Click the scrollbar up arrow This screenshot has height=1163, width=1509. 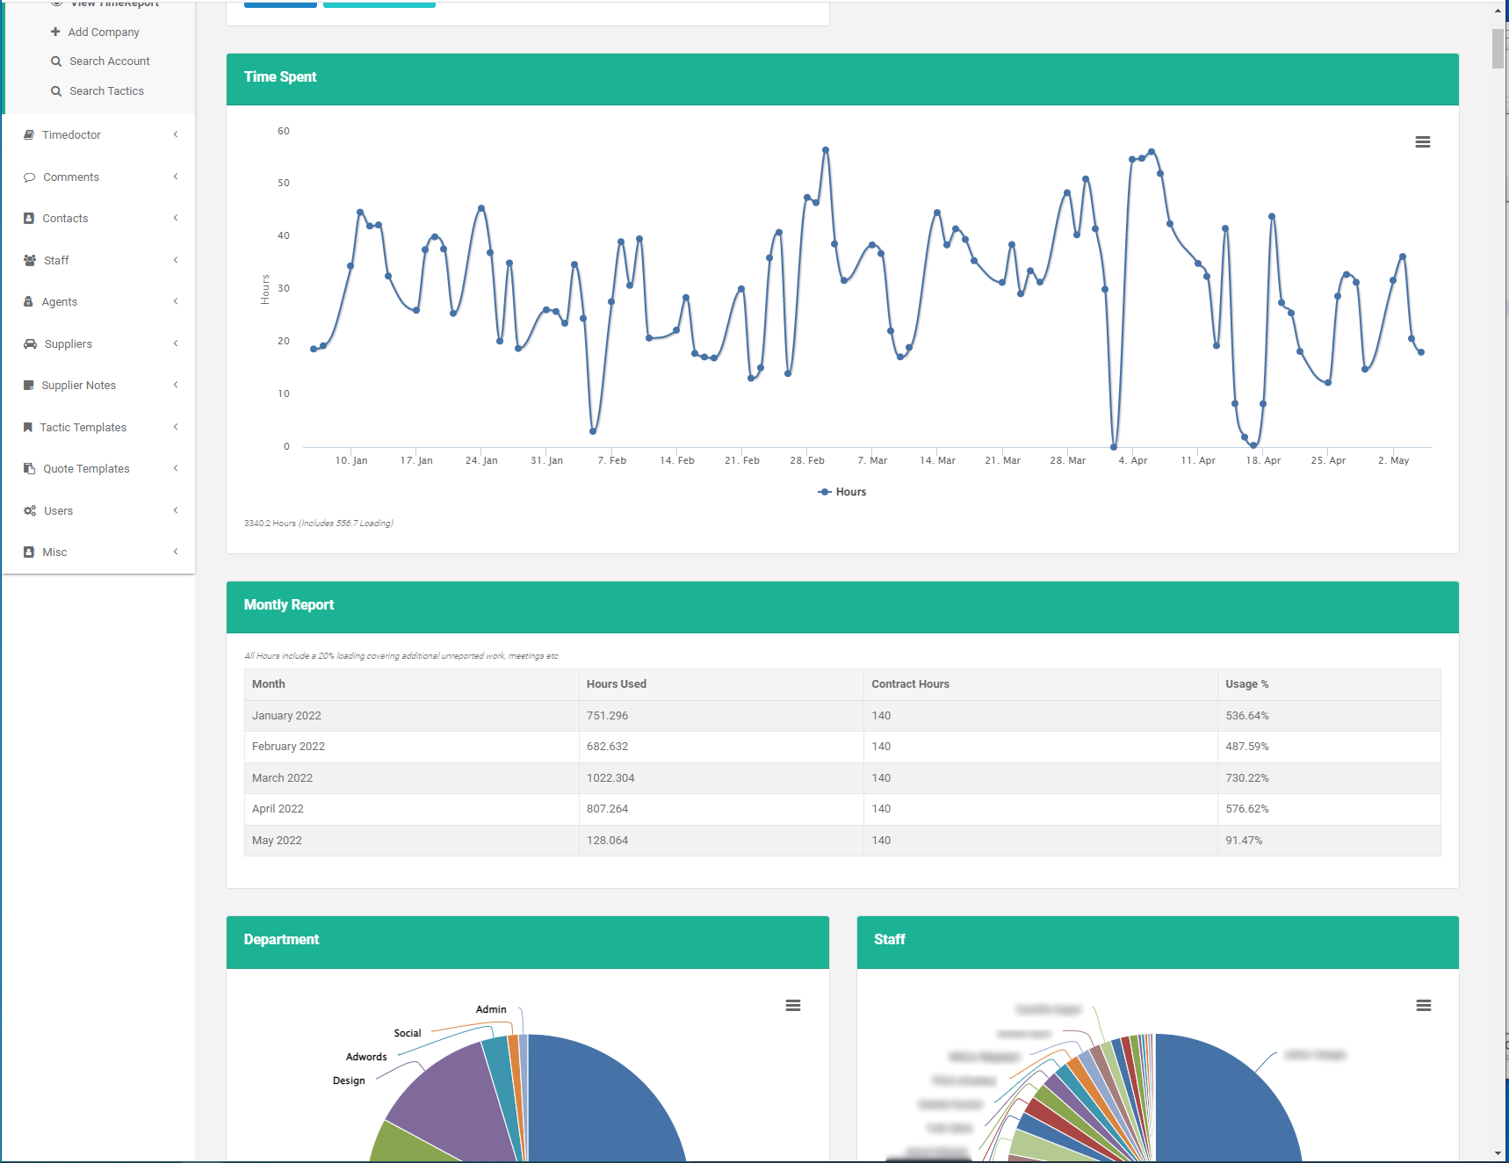[1498, 10]
